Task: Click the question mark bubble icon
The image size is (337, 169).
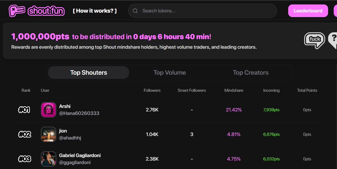Action: click(x=333, y=40)
